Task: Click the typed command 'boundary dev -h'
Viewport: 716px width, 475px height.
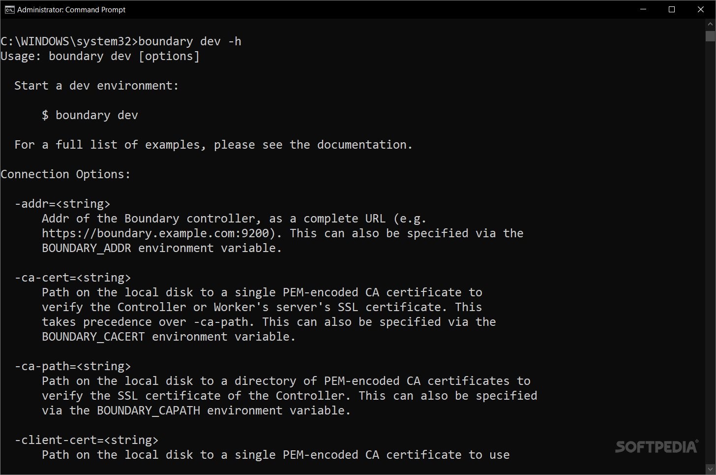Action: 190,41
